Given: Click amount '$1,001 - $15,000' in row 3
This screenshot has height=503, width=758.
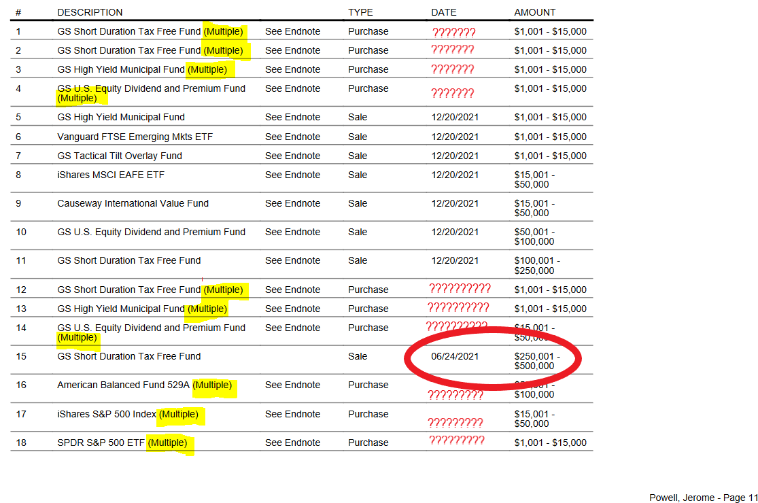Looking at the screenshot, I should pos(550,69).
